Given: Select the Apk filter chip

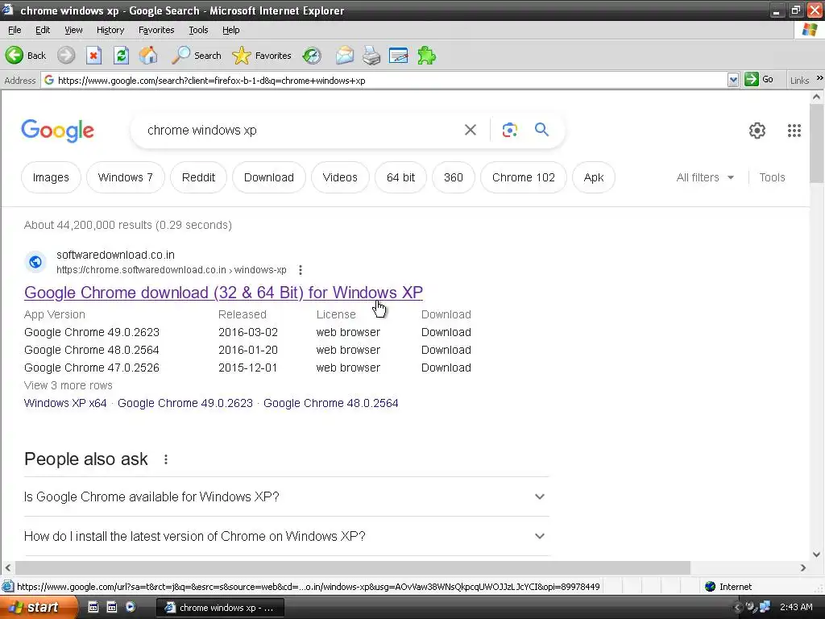Looking at the screenshot, I should click(594, 177).
